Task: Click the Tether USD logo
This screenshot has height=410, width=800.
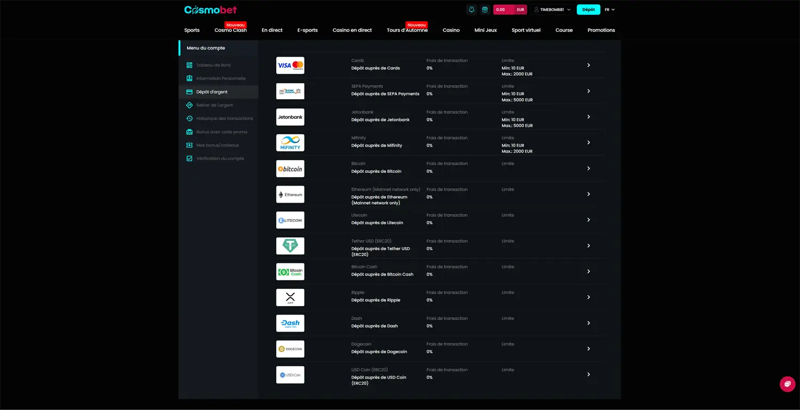Action: click(290, 246)
